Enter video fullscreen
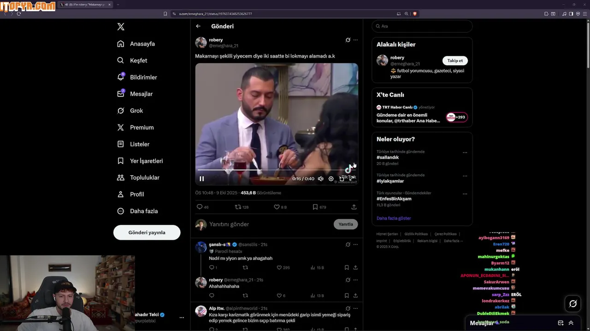 click(351, 179)
